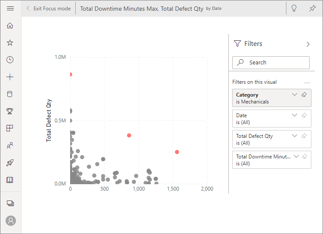The width and height of the screenshot is (323, 234).
Task: Clear the Category filter with the eraser
Action: 304,94
